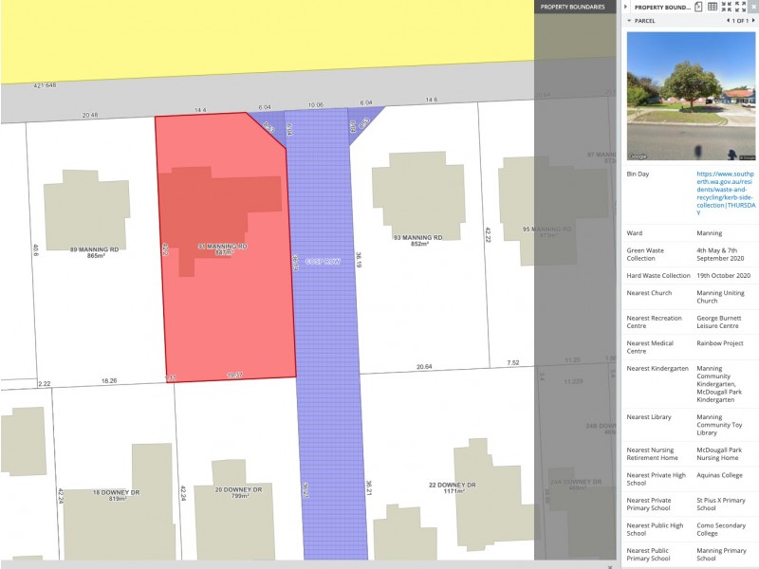The image size is (759, 569).
Task: Click the expand-outward arrows icon
Action: (740, 7)
